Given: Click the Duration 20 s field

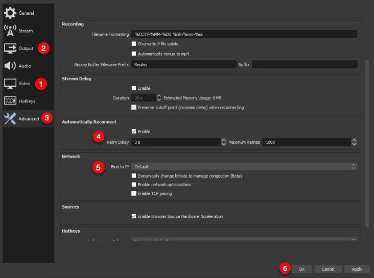Looking at the screenshot, I should [x=144, y=98].
